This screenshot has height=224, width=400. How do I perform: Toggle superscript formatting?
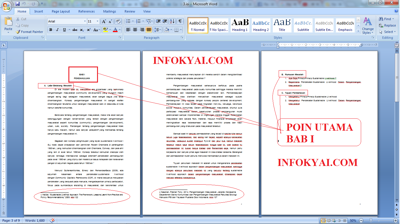click(x=89, y=30)
